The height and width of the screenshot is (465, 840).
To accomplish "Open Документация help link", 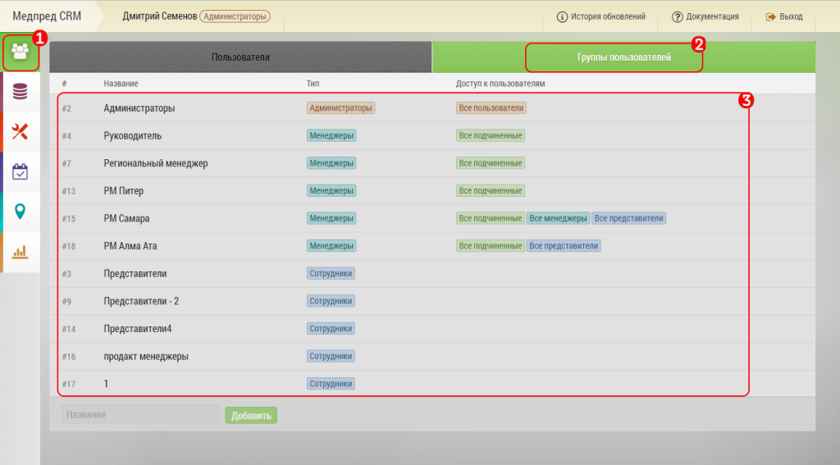I will 705,16.
